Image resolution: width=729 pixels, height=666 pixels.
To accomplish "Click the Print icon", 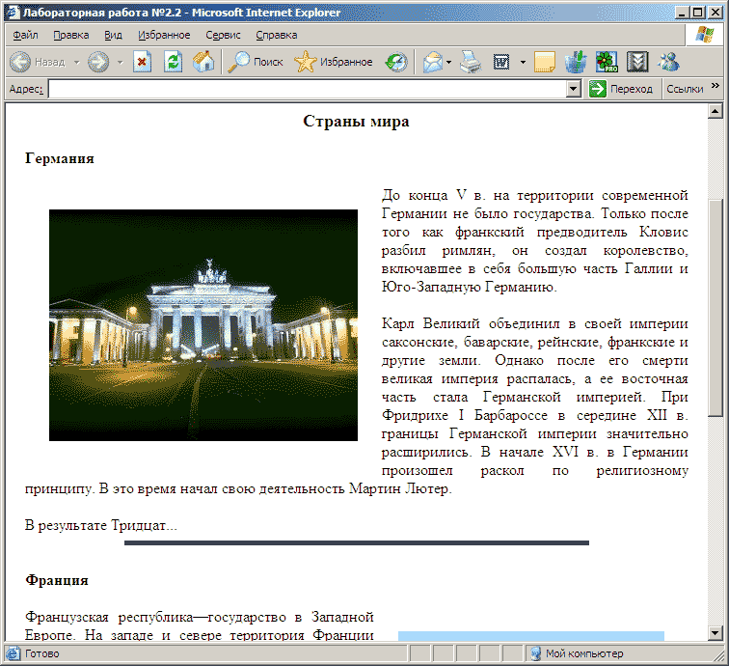I will [471, 62].
